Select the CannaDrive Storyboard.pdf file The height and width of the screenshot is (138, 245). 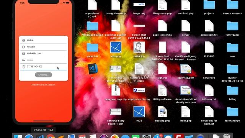click(116, 69)
